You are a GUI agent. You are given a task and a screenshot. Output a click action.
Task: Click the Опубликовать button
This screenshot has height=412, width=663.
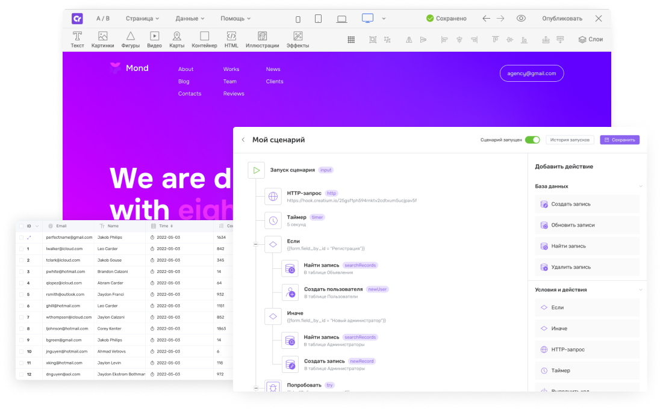(562, 19)
